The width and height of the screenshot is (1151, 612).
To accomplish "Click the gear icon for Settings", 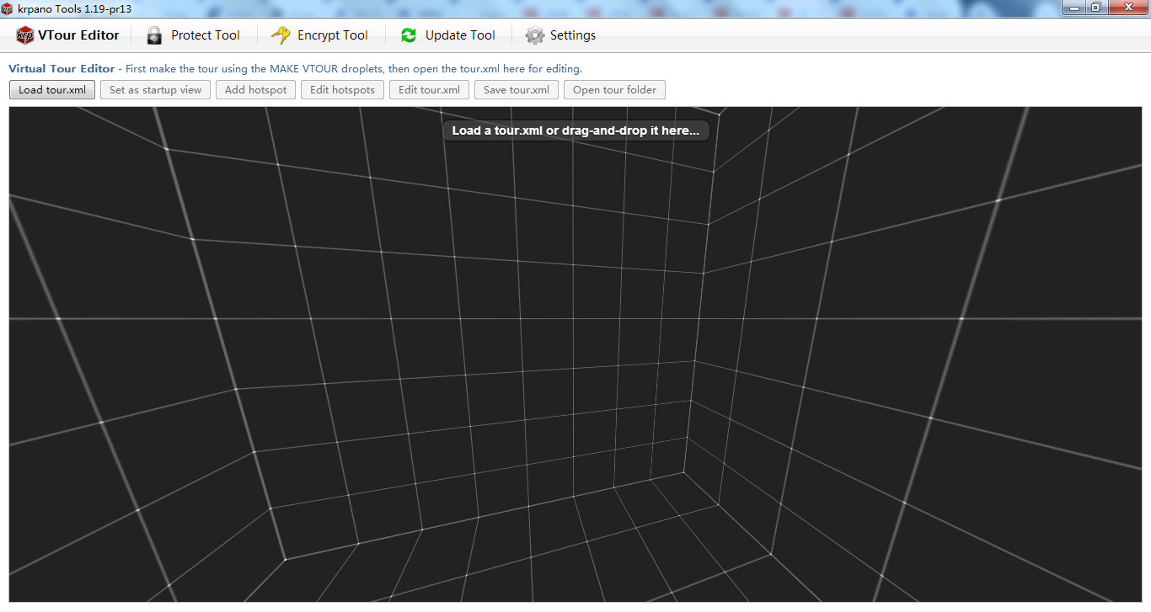I will (x=534, y=35).
